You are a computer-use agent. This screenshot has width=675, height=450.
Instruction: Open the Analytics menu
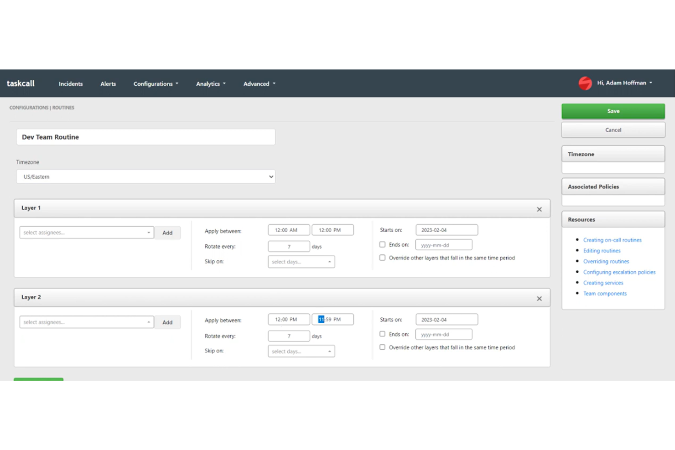[210, 84]
